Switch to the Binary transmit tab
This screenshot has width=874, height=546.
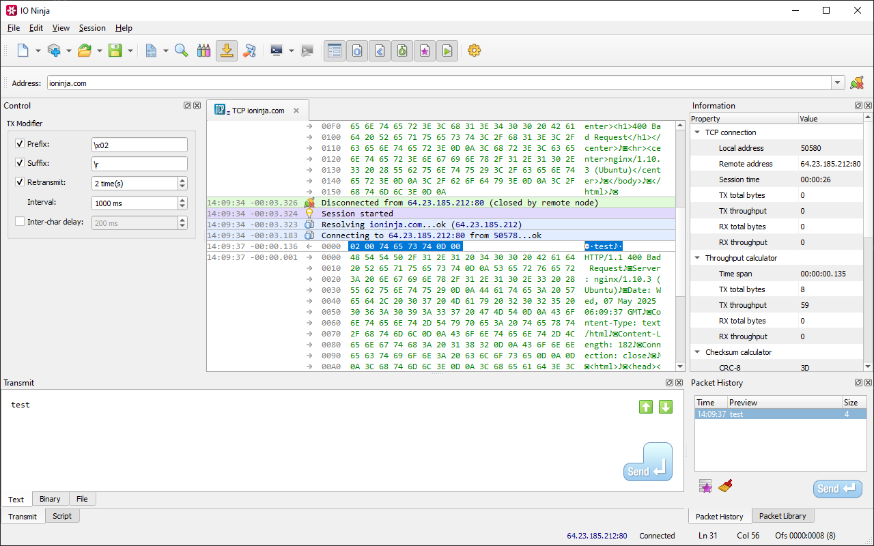coord(50,499)
